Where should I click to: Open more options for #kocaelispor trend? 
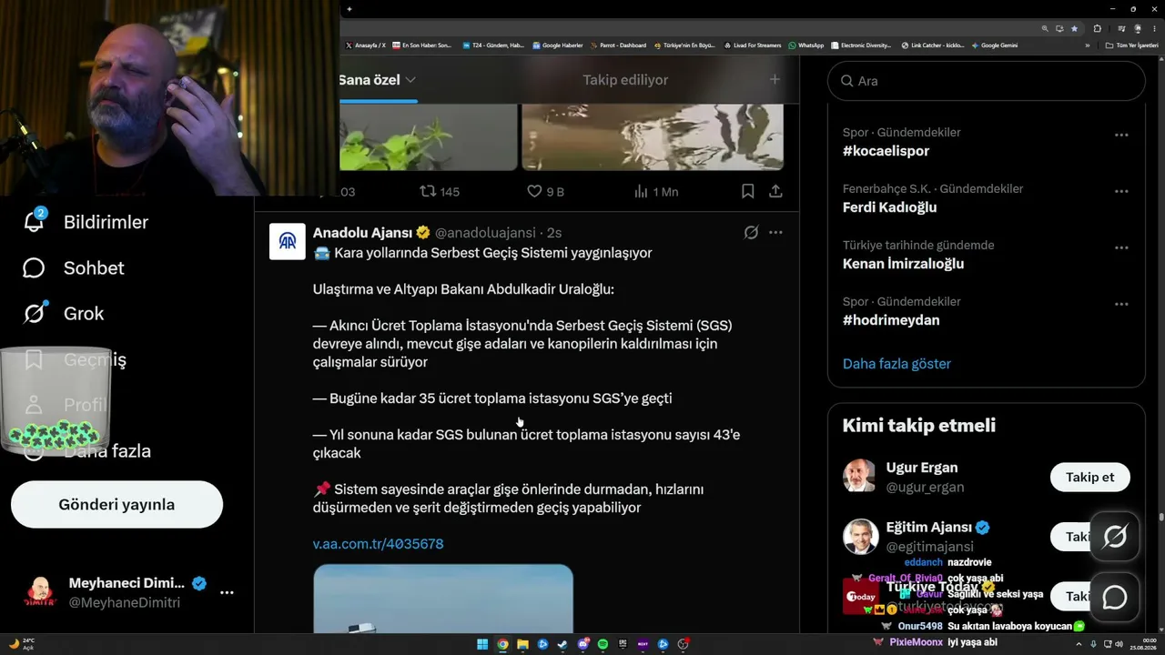[x=1121, y=135]
